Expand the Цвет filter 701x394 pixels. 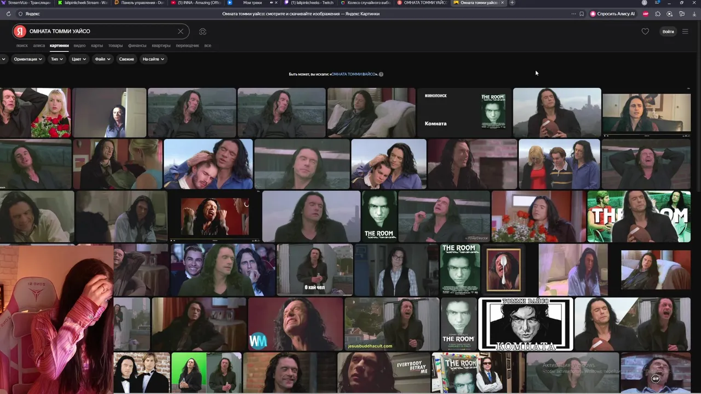(78, 59)
